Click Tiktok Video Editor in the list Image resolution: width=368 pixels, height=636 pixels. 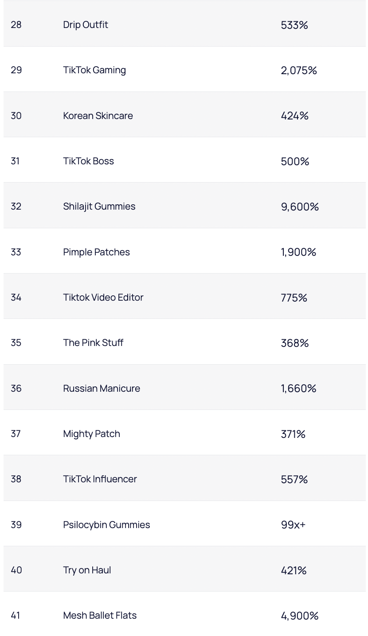[103, 297]
